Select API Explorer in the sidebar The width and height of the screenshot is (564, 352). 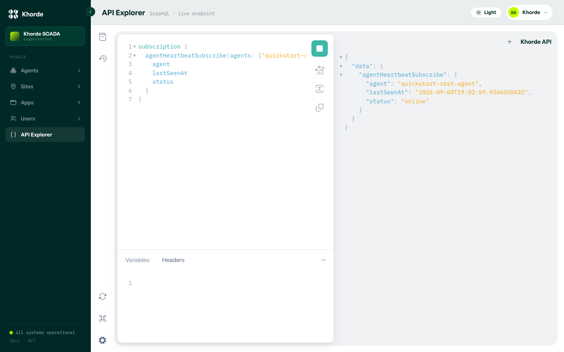click(x=45, y=135)
